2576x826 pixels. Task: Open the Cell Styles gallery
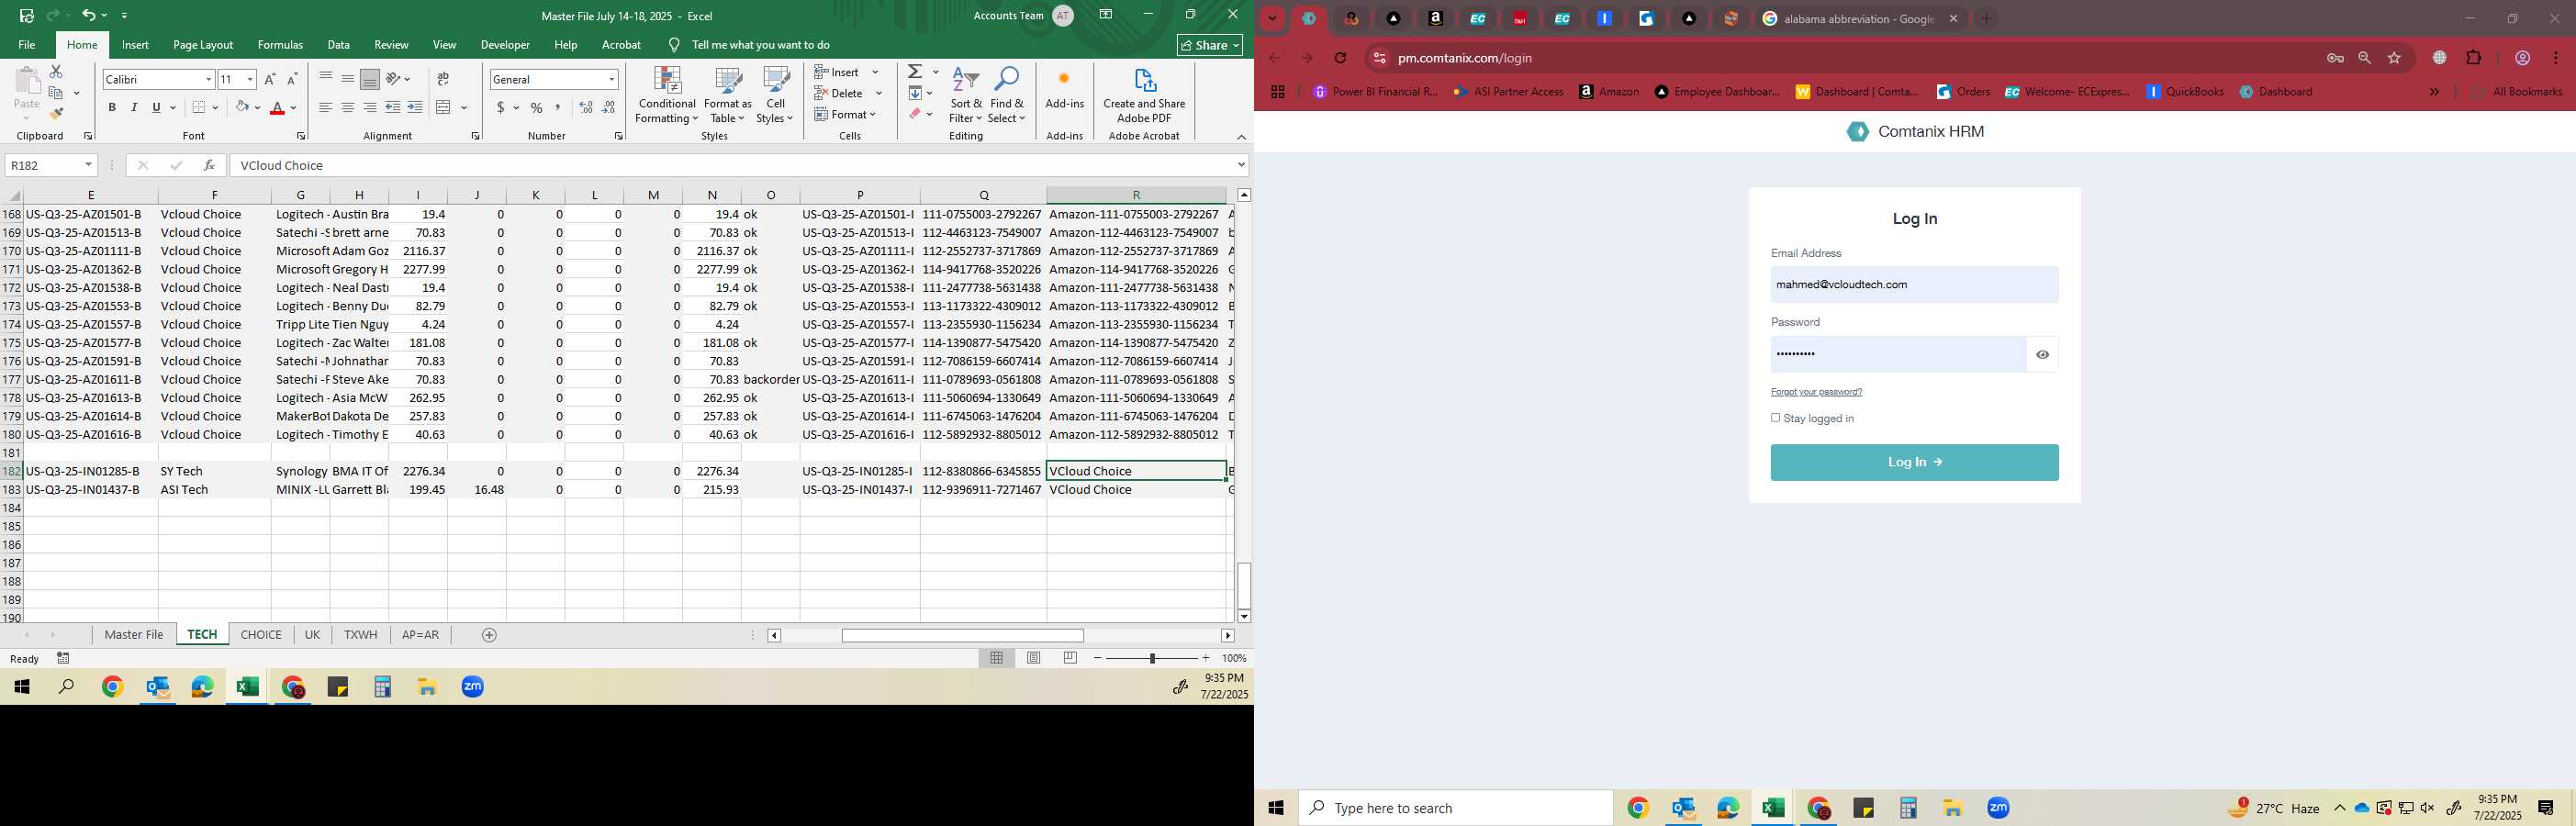pyautogui.click(x=775, y=95)
